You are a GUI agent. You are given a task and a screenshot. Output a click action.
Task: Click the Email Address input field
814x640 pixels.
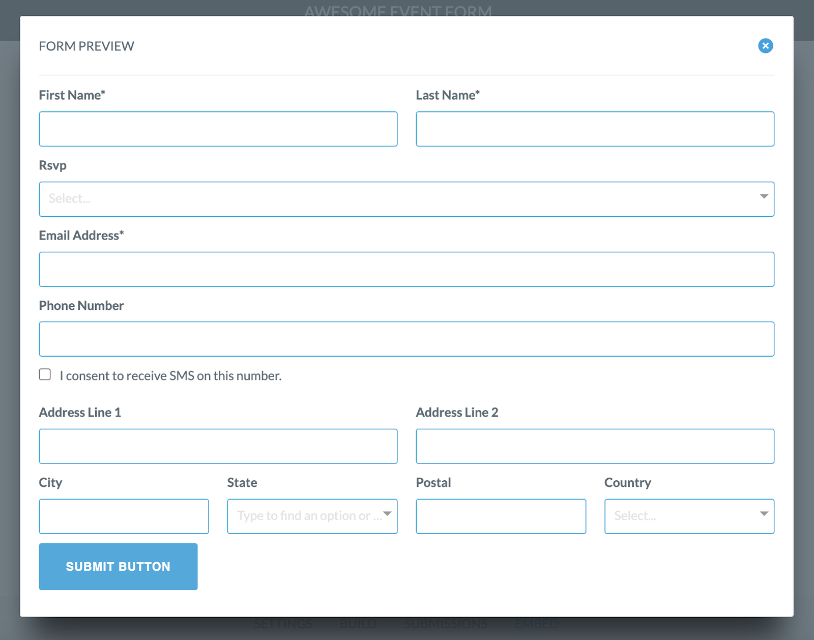click(406, 269)
